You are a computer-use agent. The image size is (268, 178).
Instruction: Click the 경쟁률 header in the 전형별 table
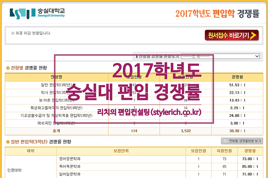click(x=237, y=77)
